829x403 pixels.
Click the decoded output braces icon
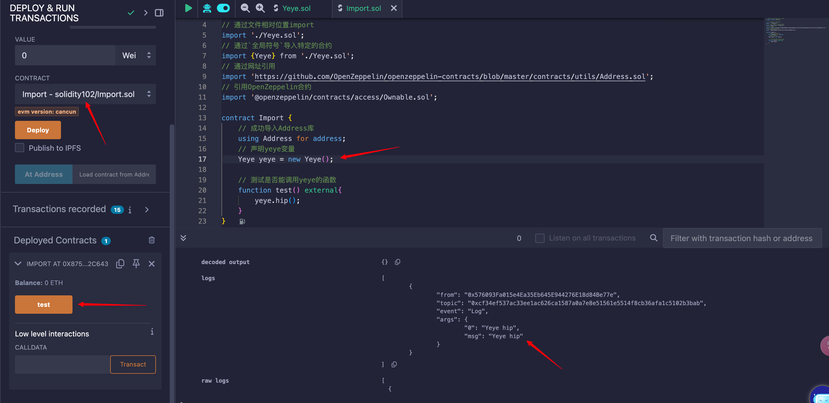(x=385, y=262)
